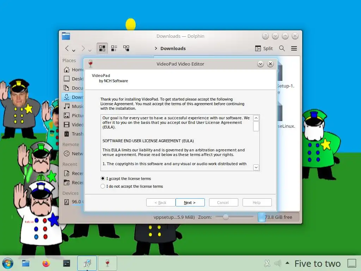
Task: Switch Dolphin to Compact view mode
Action: 114,48
